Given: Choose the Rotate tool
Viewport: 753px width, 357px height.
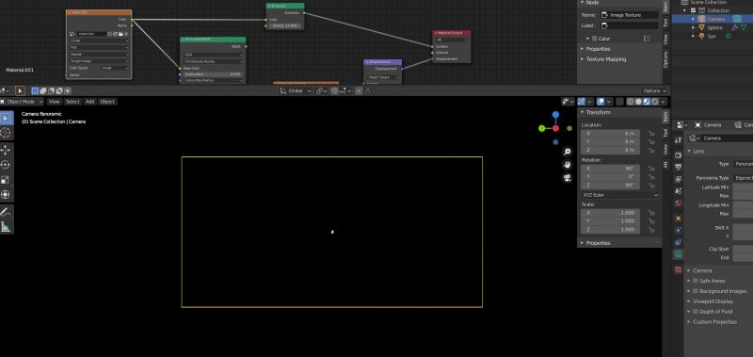Looking at the screenshot, I should pos(6,165).
